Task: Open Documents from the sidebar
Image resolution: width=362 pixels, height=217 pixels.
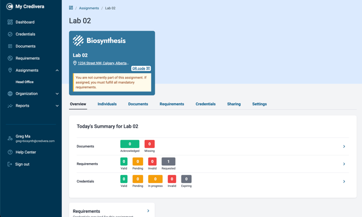Action: point(25,46)
